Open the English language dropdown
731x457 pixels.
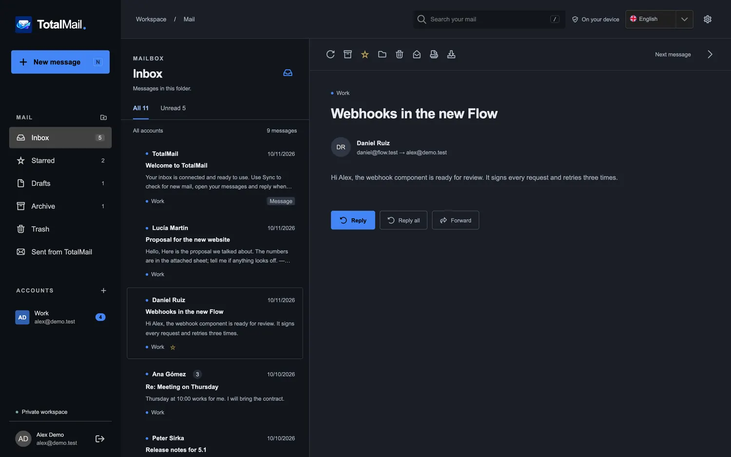(x=659, y=19)
